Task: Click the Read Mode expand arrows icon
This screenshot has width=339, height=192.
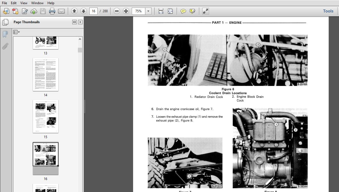Action: click(206, 11)
